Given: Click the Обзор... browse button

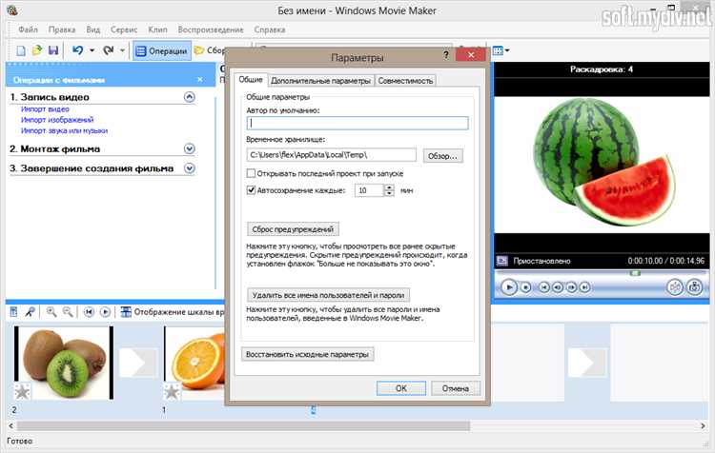Looking at the screenshot, I should coord(442,156).
